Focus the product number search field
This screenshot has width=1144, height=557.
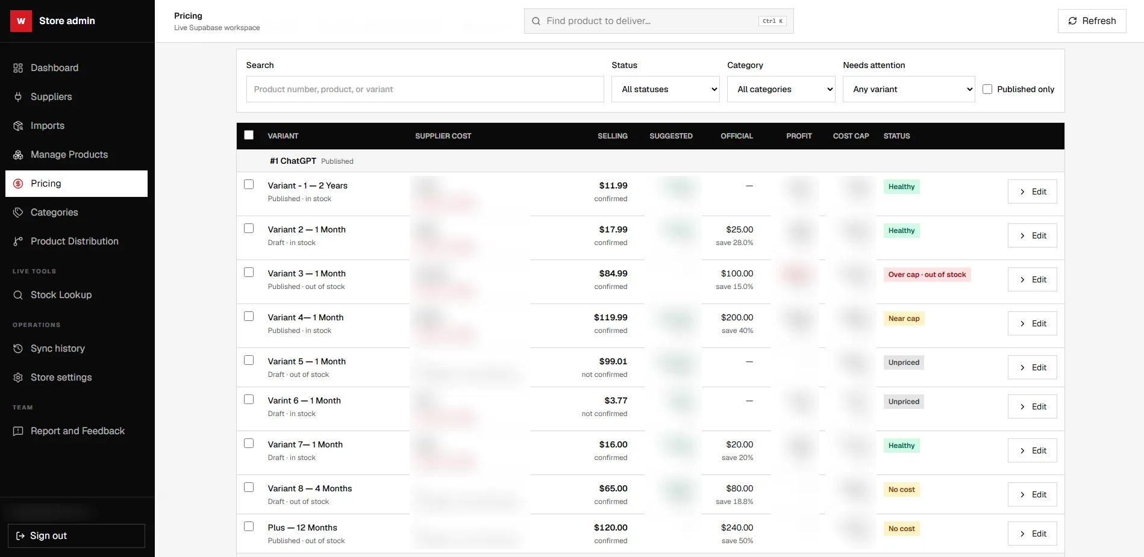[x=425, y=89]
